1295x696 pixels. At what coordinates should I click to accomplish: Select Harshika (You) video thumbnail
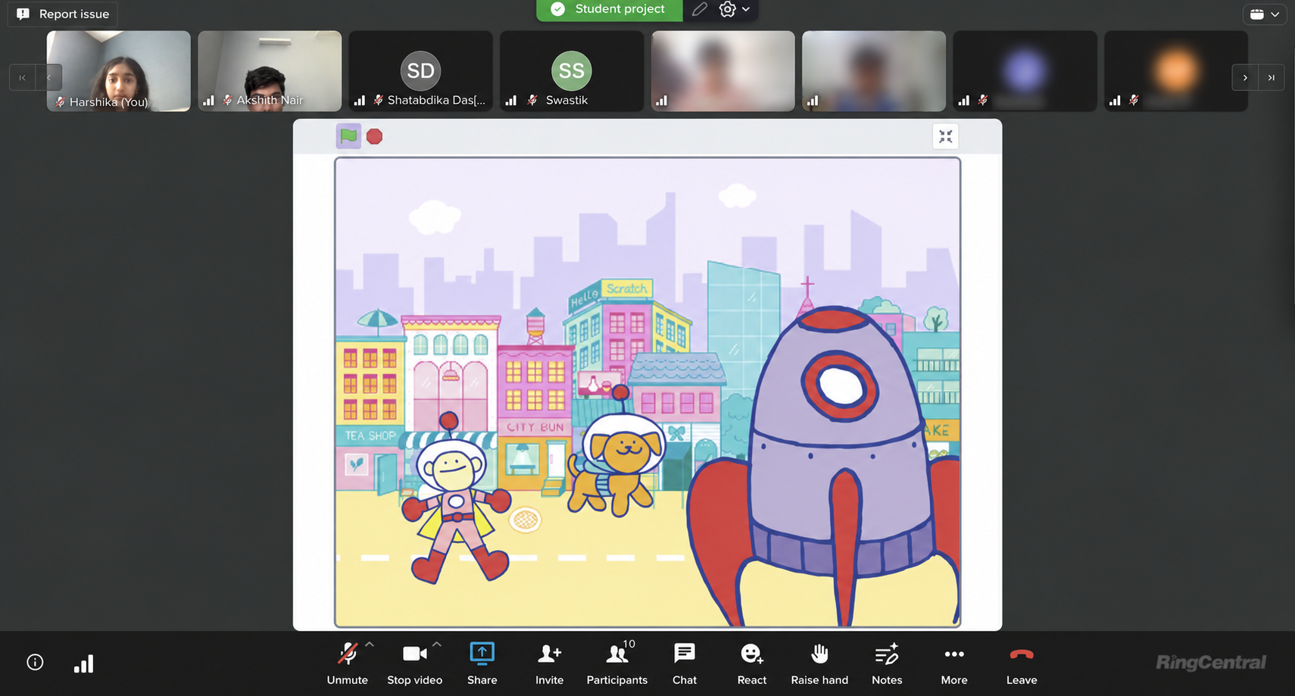(119, 71)
